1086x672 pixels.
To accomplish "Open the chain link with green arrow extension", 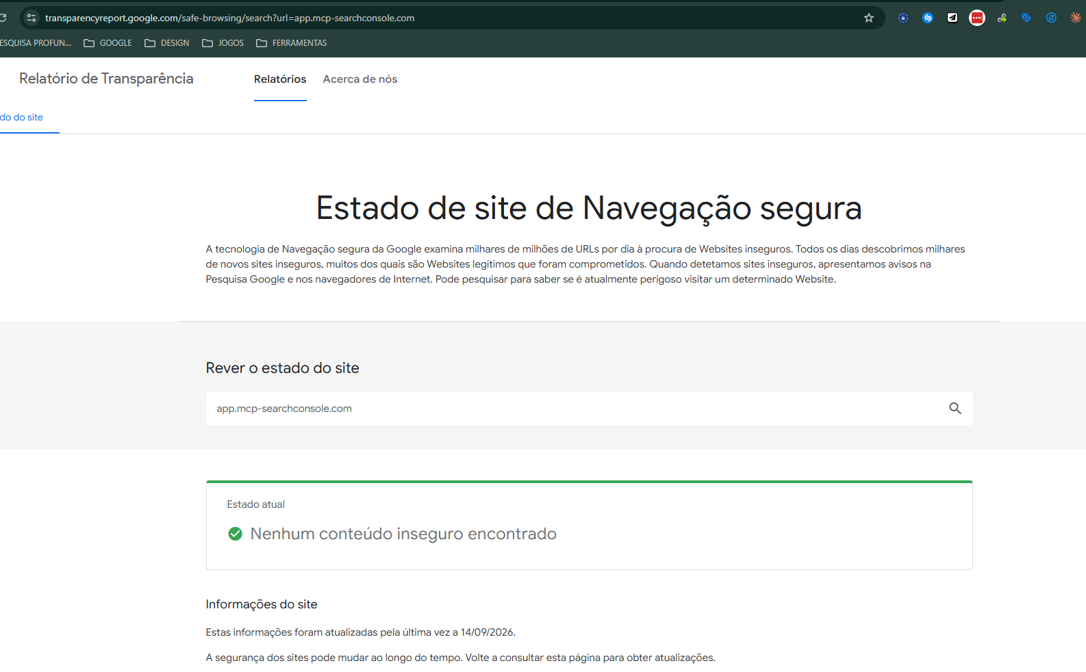I will pyautogui.click(x=1002, y=18).
